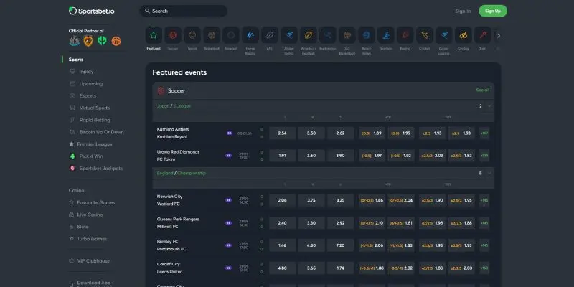Expand more markets for Queens Park Rangers match

coord(484,223)
